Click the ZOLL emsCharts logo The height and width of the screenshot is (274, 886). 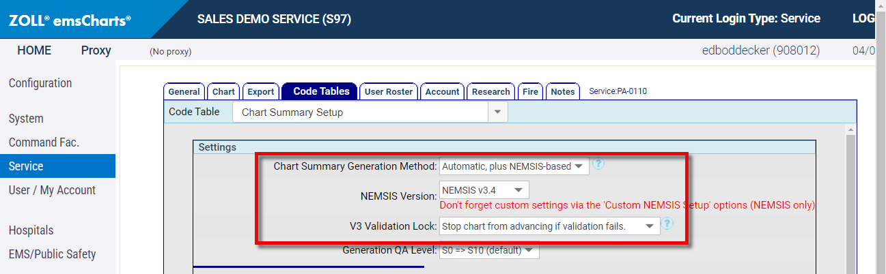[70, 20]
